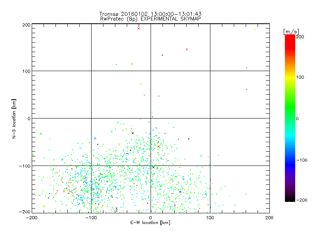Click the x-axis tick label '0'

[151, 218]
